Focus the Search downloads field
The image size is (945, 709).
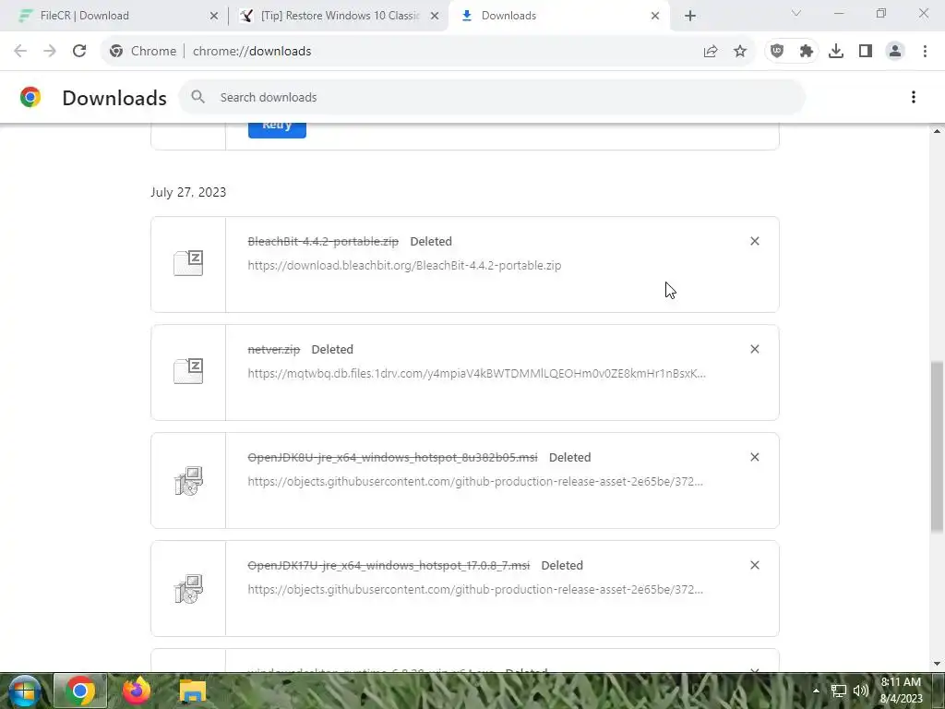492,97
